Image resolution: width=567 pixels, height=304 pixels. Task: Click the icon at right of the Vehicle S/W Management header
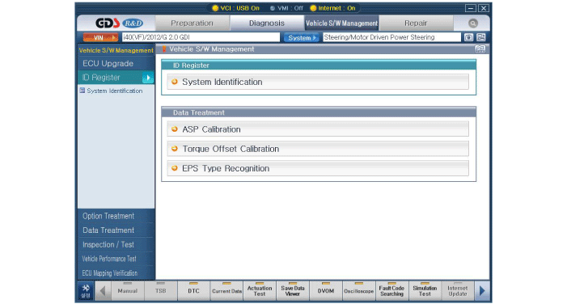[x=480, y=49]
